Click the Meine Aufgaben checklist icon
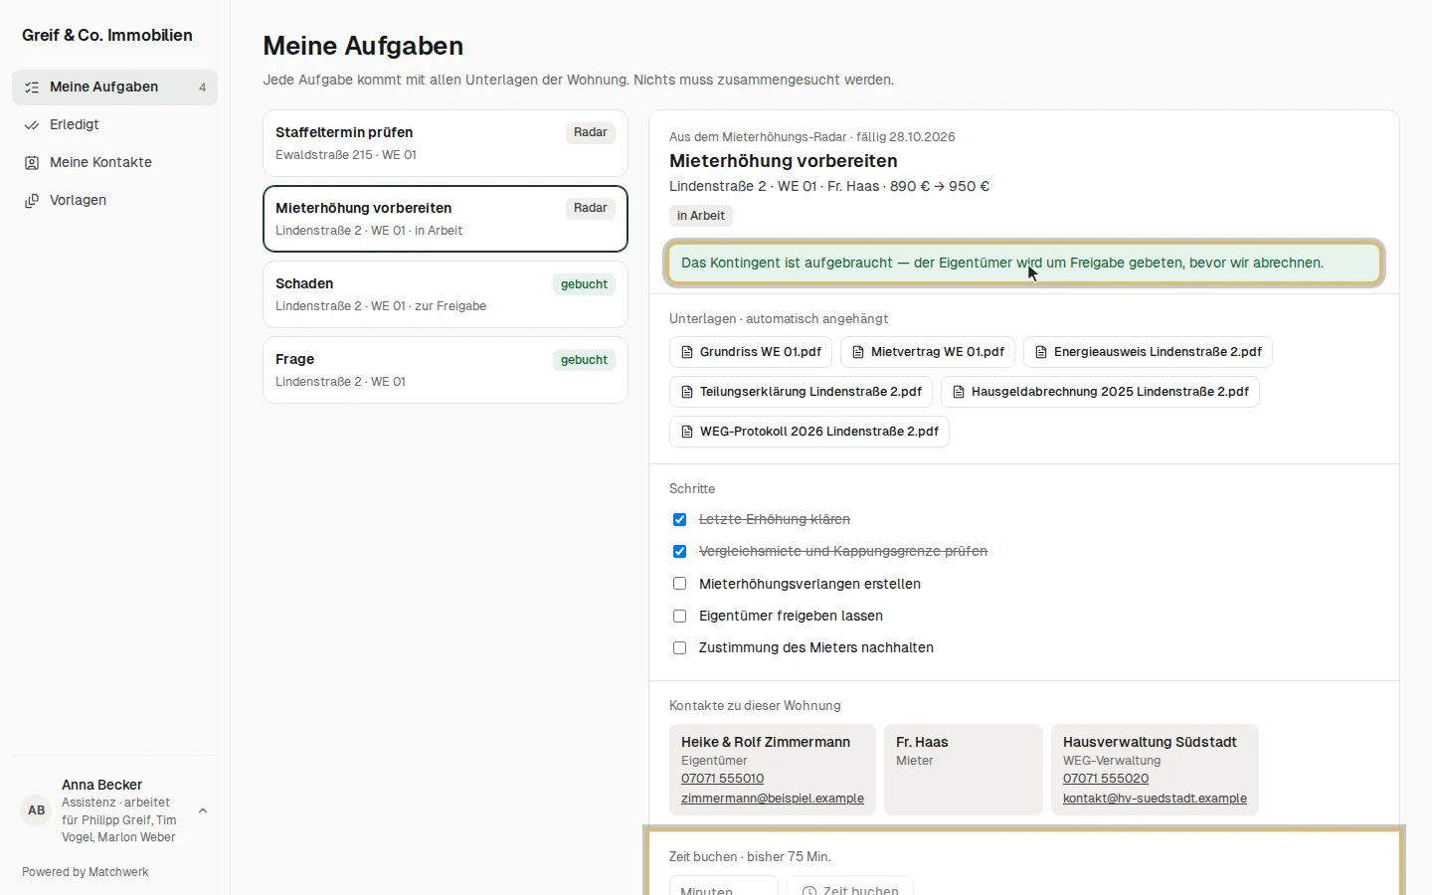The width and height of the screenshot is (1432, 895). click(32, 88)
